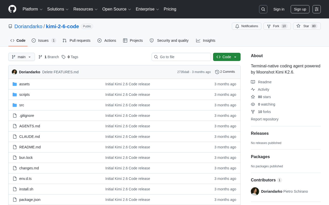This screenshot has height=205, width=329.
Task: Click the pulse icon next to Activity
Action: [x=253, y=89]
